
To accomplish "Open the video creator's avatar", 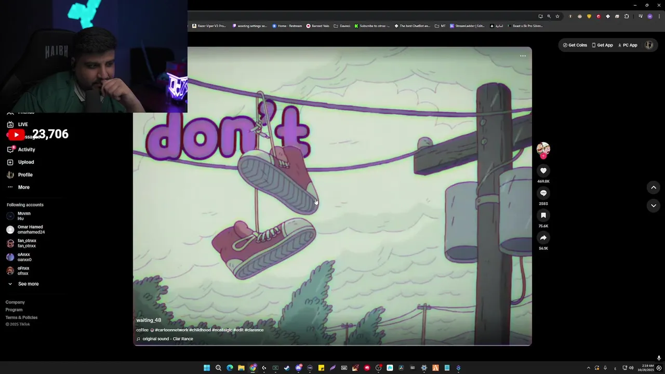I will (x=543, y=149).
